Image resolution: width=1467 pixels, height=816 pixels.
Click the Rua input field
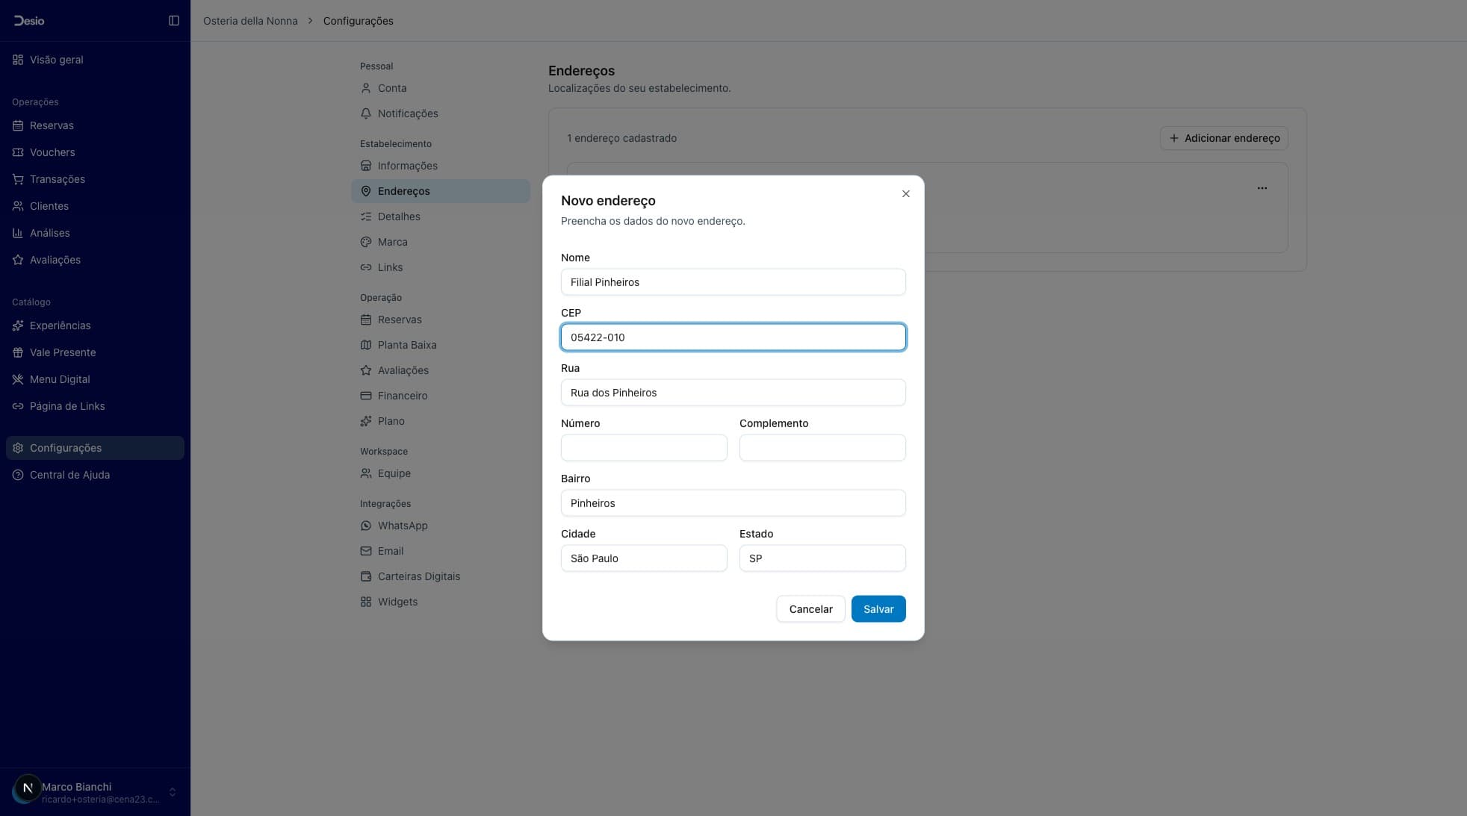(x=733, y=393)
